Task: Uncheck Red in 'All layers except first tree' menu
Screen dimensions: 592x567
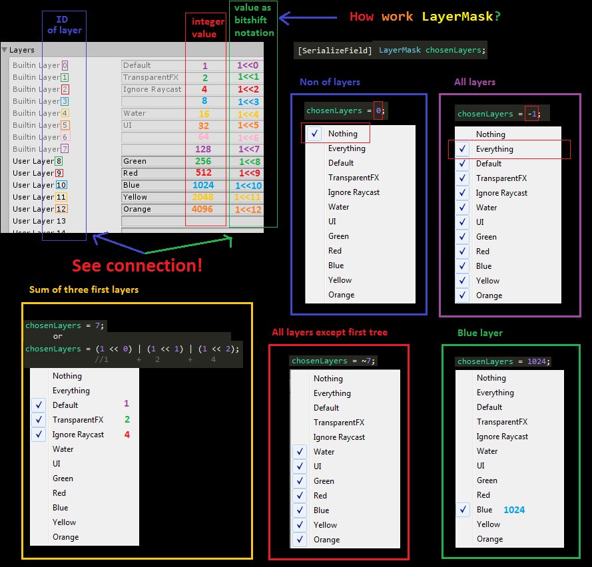Action: tap(345, 496)
